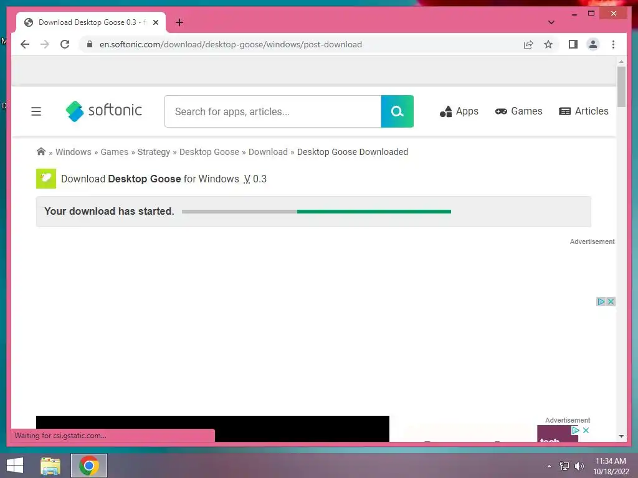Show hidden system tray icons
This screenshot has width=638, height=478.
pos(550,466)
